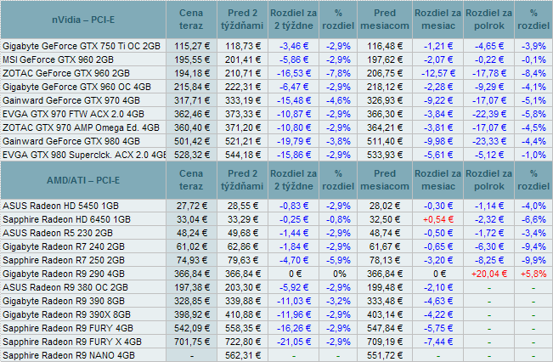Select EVGA GTX 970 FTW ACX 2.0 4GB
Screen dimensions: 553x362
(x=73, y=115)
